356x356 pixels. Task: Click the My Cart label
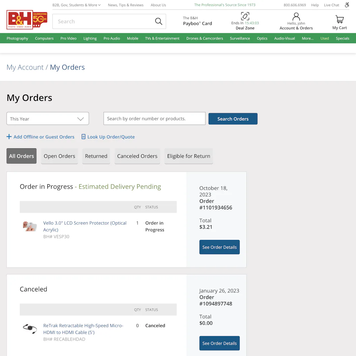coord(340,28)
